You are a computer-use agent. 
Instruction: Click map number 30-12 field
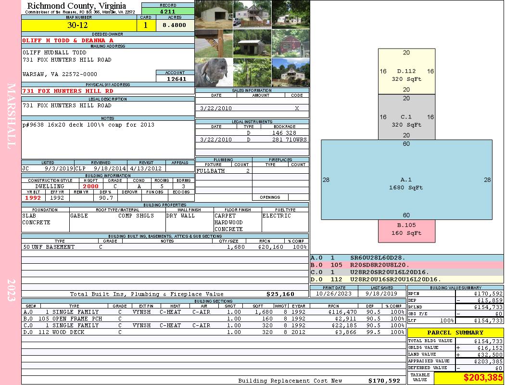point(79,25)
